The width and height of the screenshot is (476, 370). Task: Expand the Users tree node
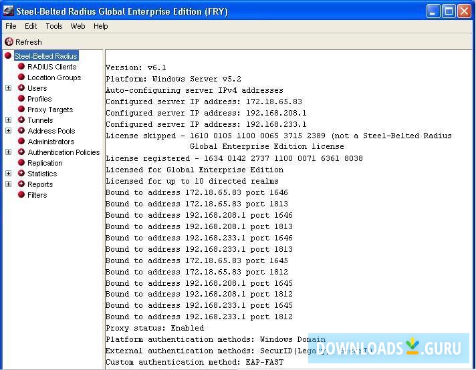pos(9,87)
